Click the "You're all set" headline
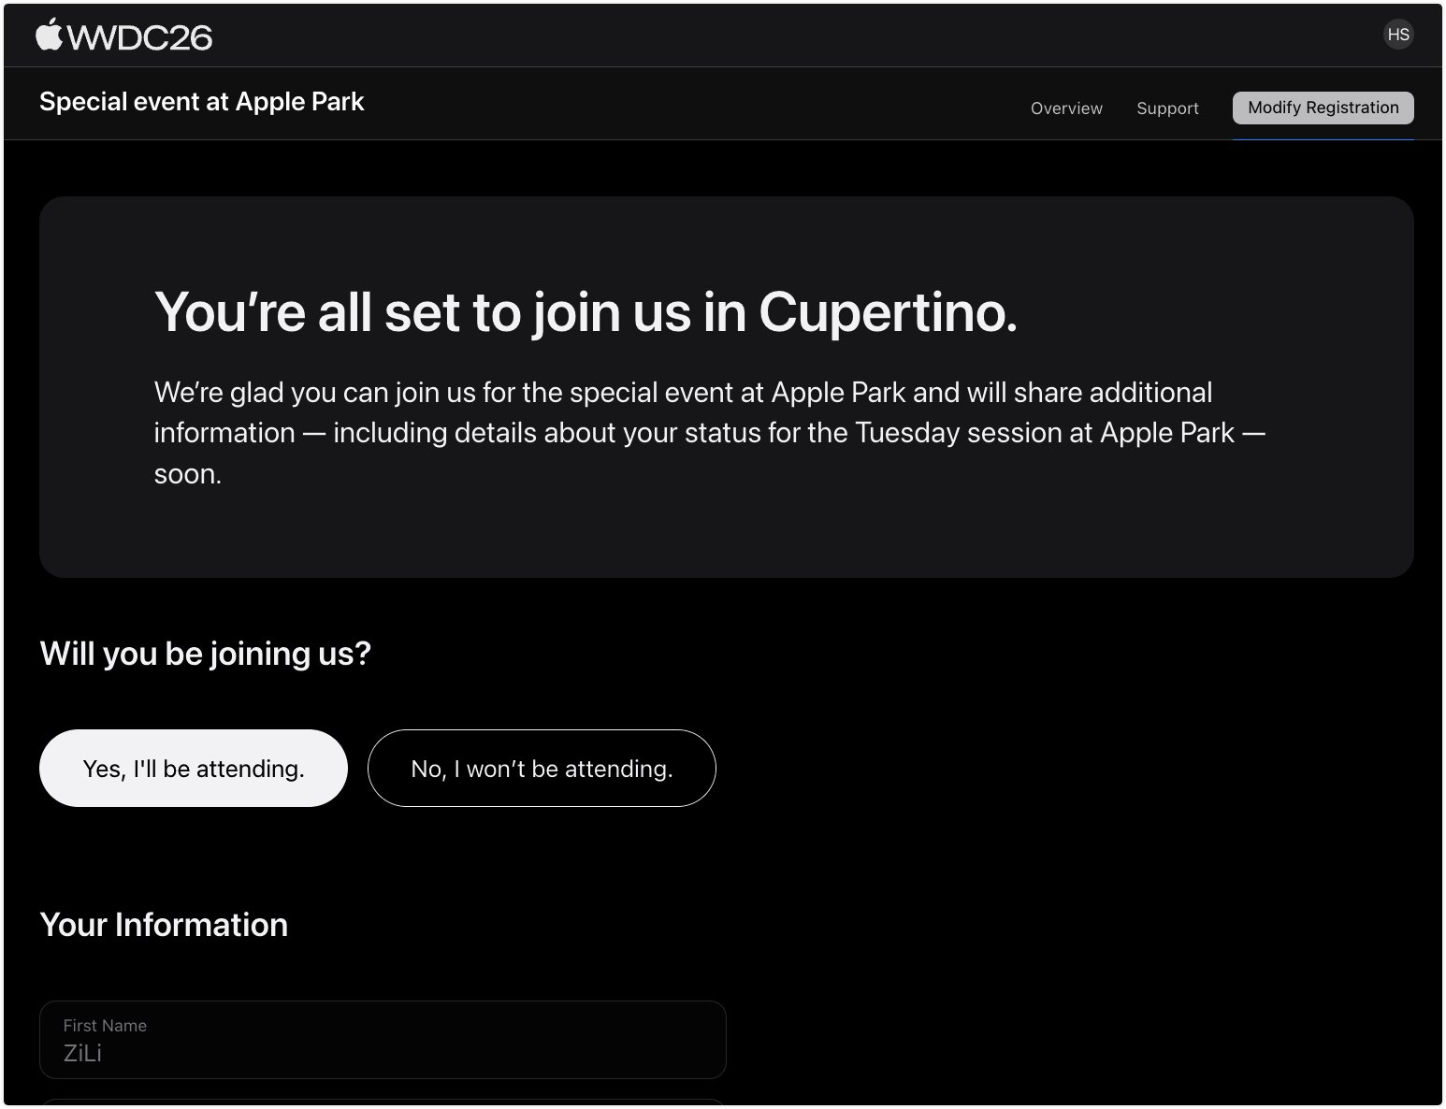The image size is (1446, 1109). pyautogui.click(x=586, y=311)
